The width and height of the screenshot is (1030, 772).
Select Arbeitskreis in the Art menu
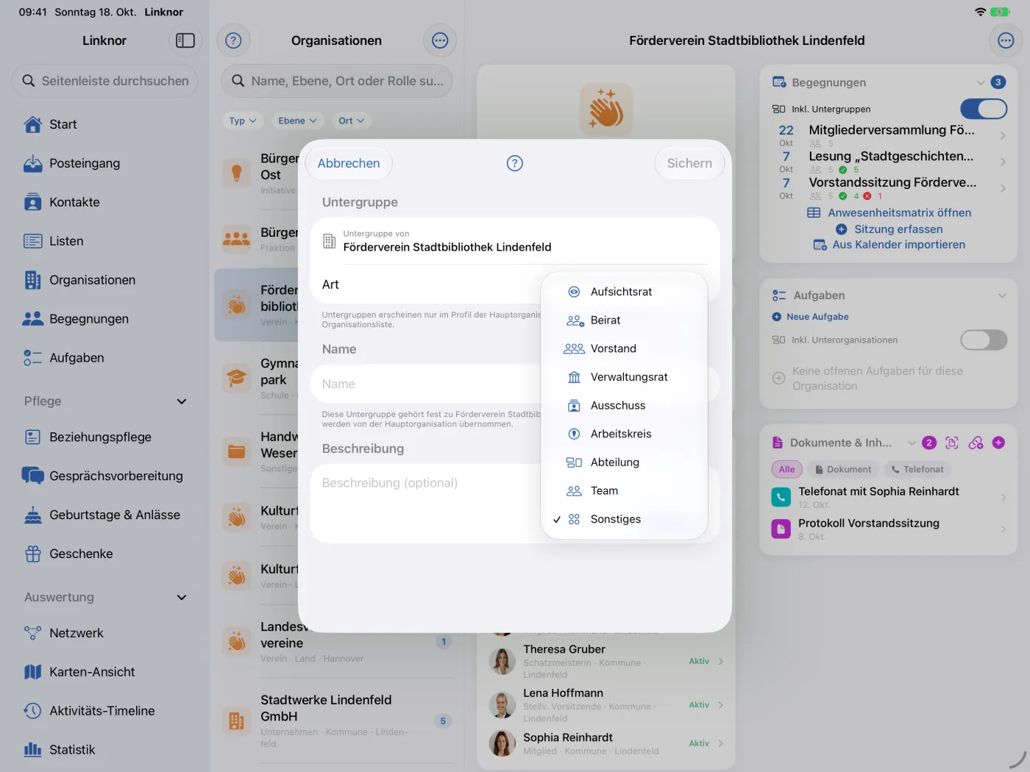point(624,434)
